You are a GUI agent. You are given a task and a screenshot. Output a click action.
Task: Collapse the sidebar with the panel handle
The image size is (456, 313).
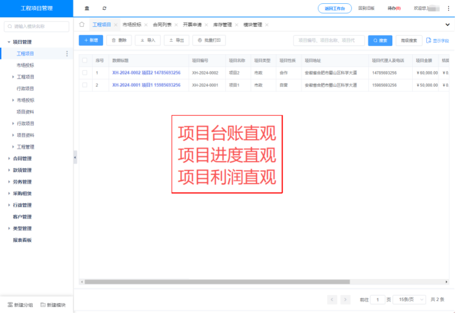[x=75, y=157]
